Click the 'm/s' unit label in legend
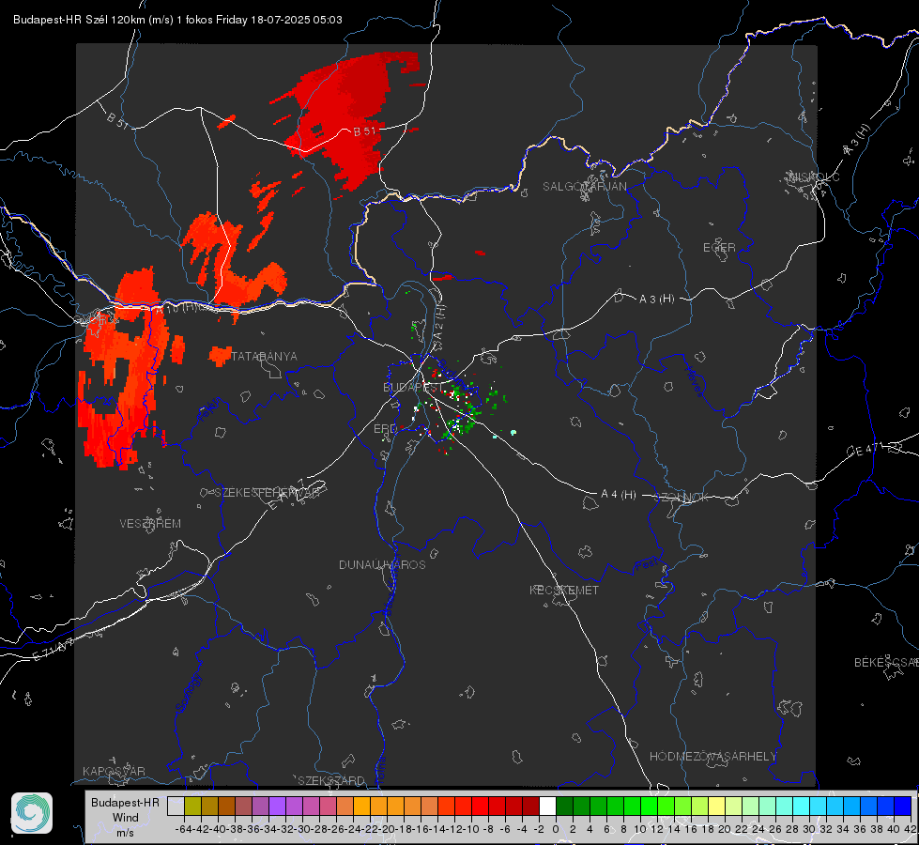This screenshot has height=845, width=919. 125,833
